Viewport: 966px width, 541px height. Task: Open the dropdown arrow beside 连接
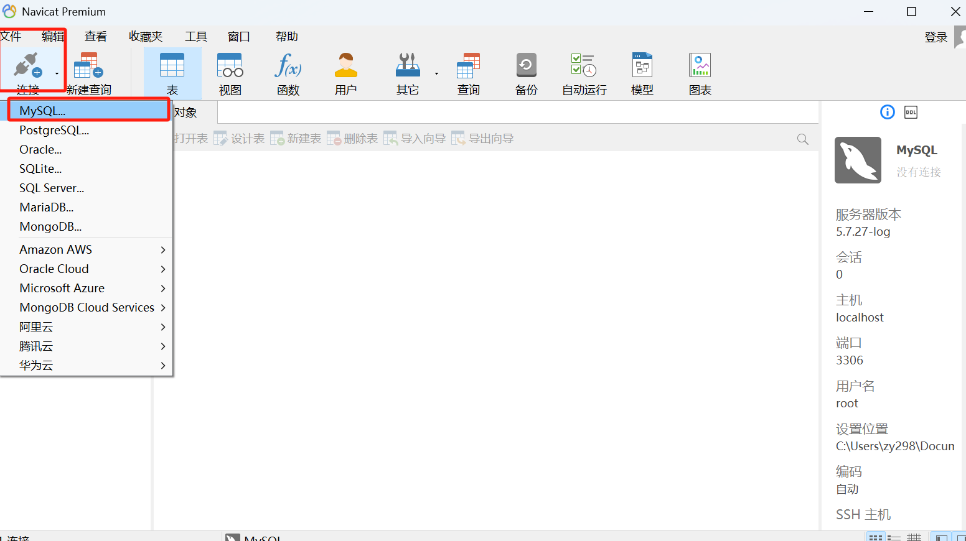(57, 73)
